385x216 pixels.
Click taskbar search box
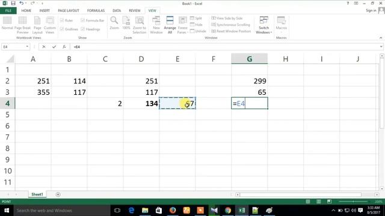(x=62, y=211)
